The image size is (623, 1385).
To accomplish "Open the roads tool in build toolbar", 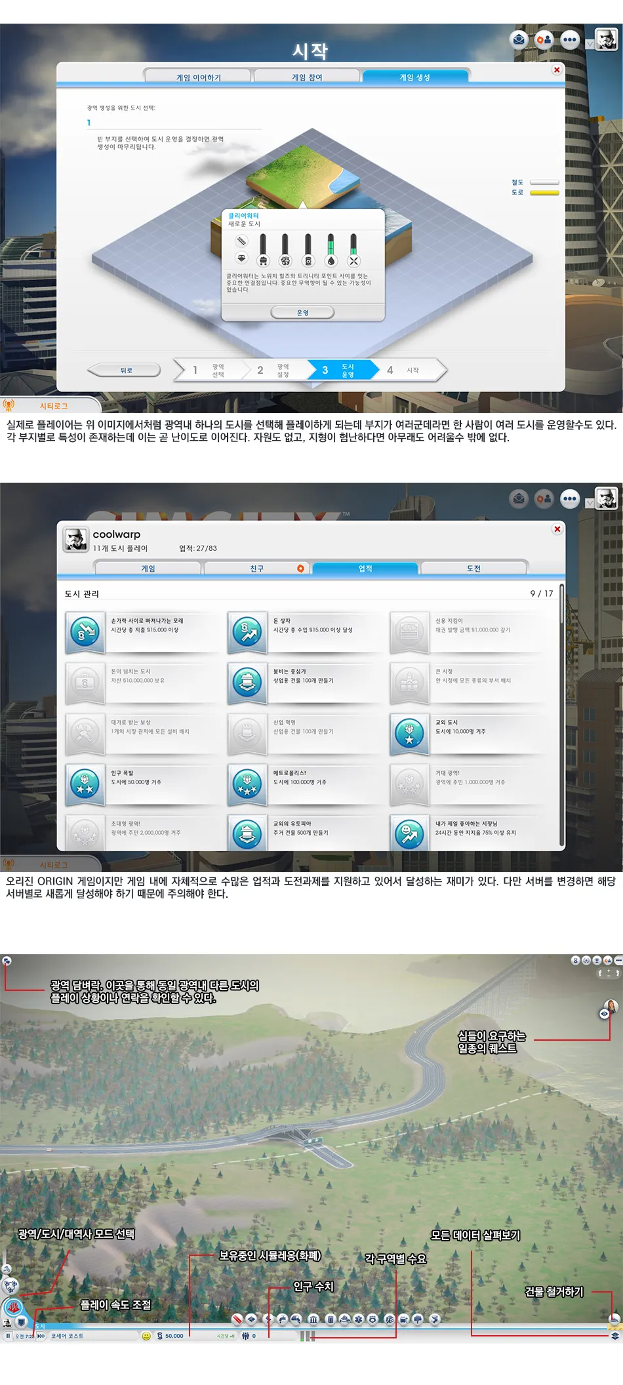I will (238, 1319).
